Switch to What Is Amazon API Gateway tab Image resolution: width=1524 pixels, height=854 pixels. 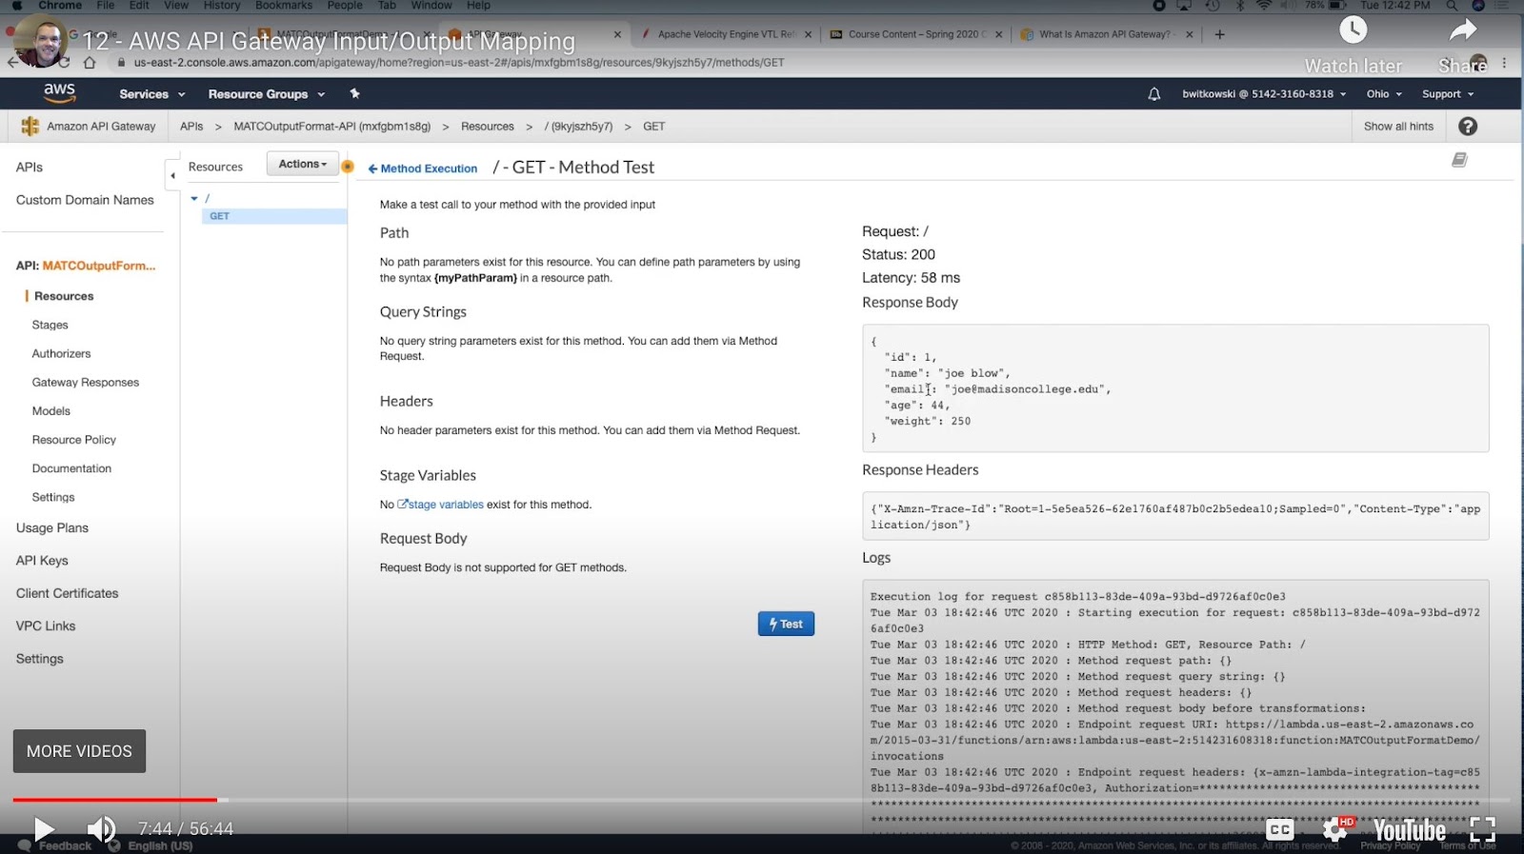tap(1105, 34)
